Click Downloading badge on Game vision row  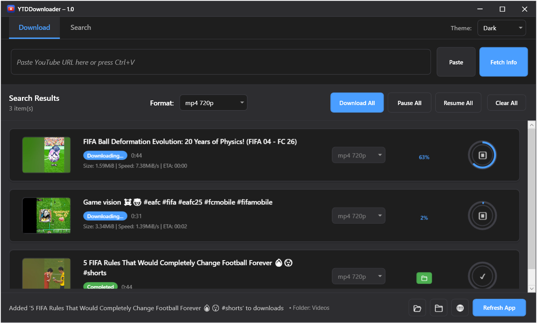coord(105,216)
